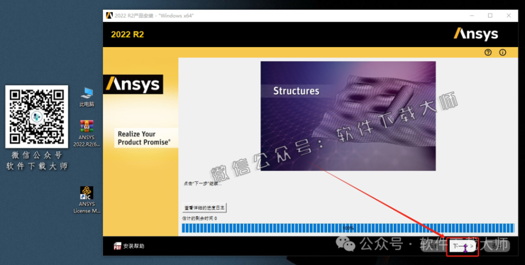Click the Ansys logo in the black header

coord(476,34)
